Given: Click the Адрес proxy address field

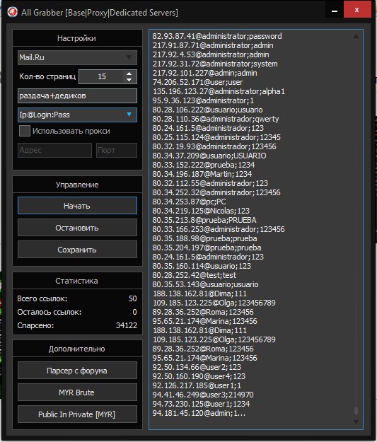Looking at the screenshot, I should [x=54, y=150].
